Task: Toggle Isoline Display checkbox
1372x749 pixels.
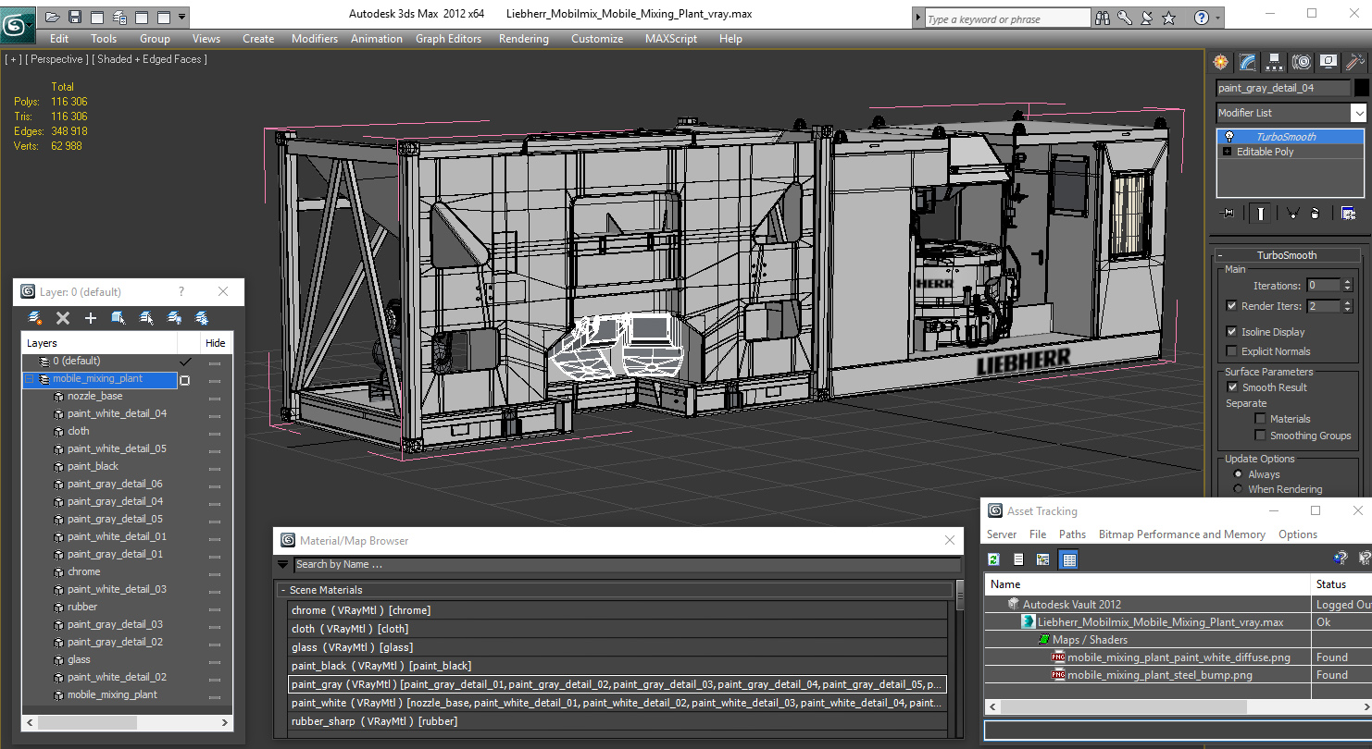Action: [x=1231, y=332]
